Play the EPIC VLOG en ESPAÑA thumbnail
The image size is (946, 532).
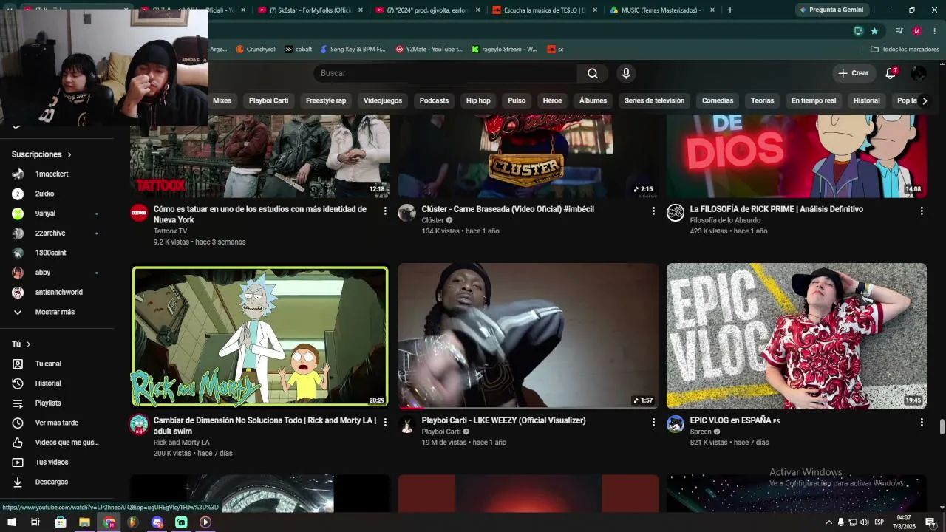(x=797, y=336)
